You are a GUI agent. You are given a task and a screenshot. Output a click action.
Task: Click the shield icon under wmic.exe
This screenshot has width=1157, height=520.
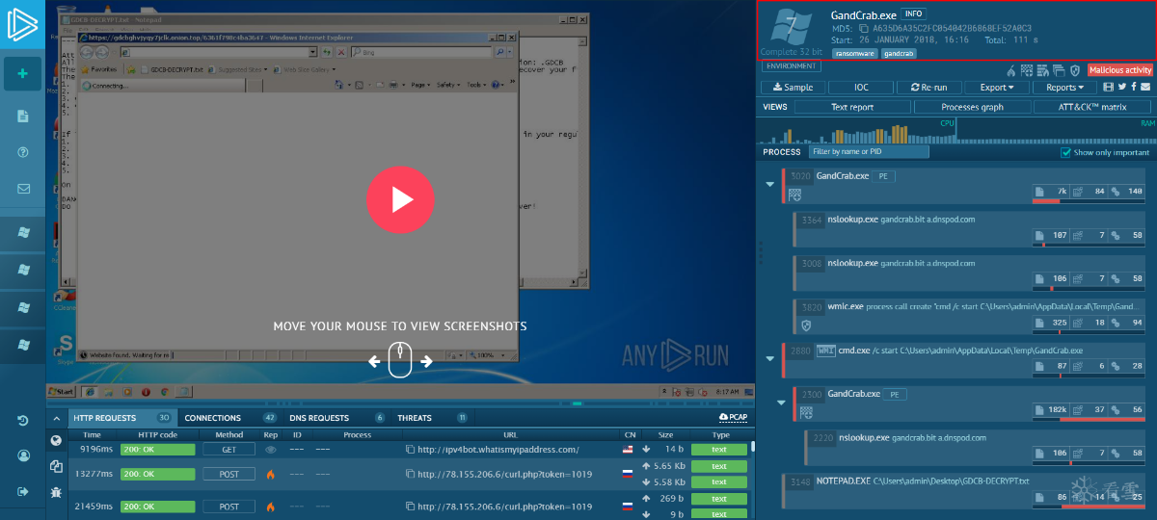coord(807,325)
